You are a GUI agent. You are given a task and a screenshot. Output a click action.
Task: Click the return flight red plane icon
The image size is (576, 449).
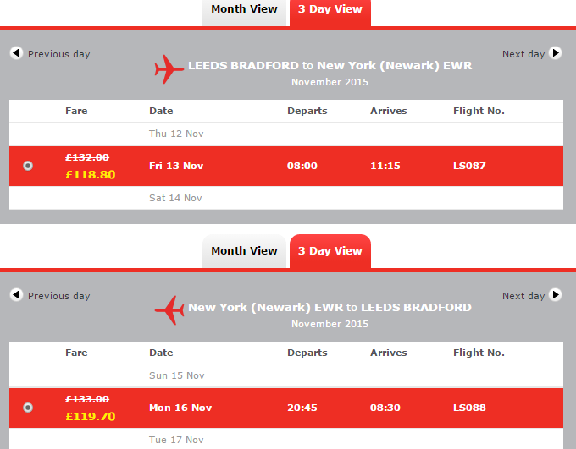click(x=169, y=310)
